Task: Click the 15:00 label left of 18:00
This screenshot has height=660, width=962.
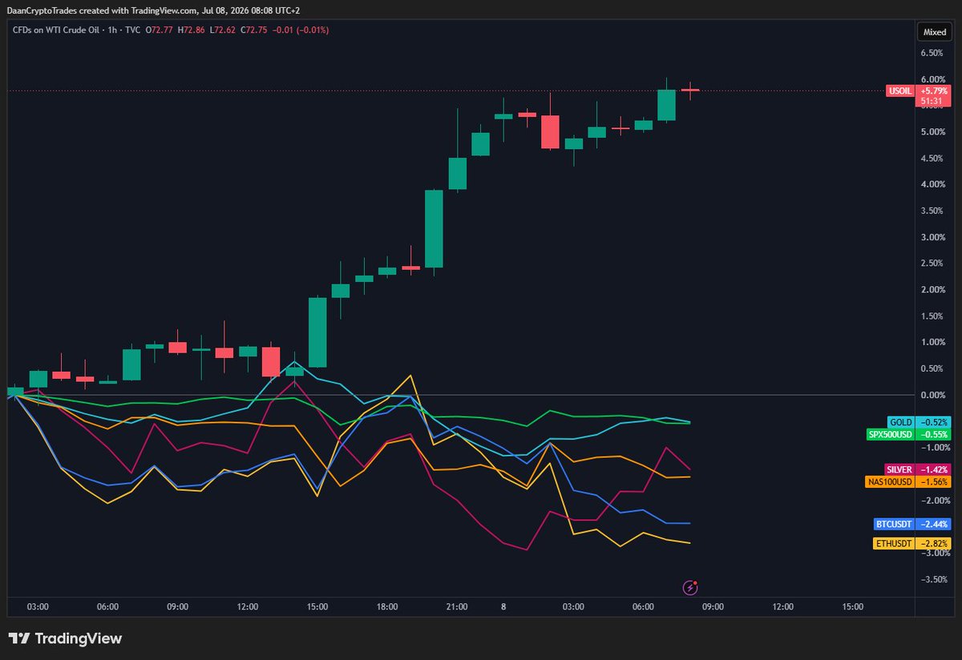Action: (x=317, y=607)
